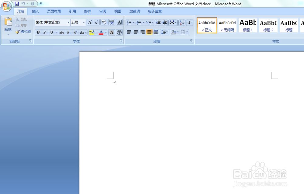
Task: Switch to the 开始 tab
Action: (20, 12)
